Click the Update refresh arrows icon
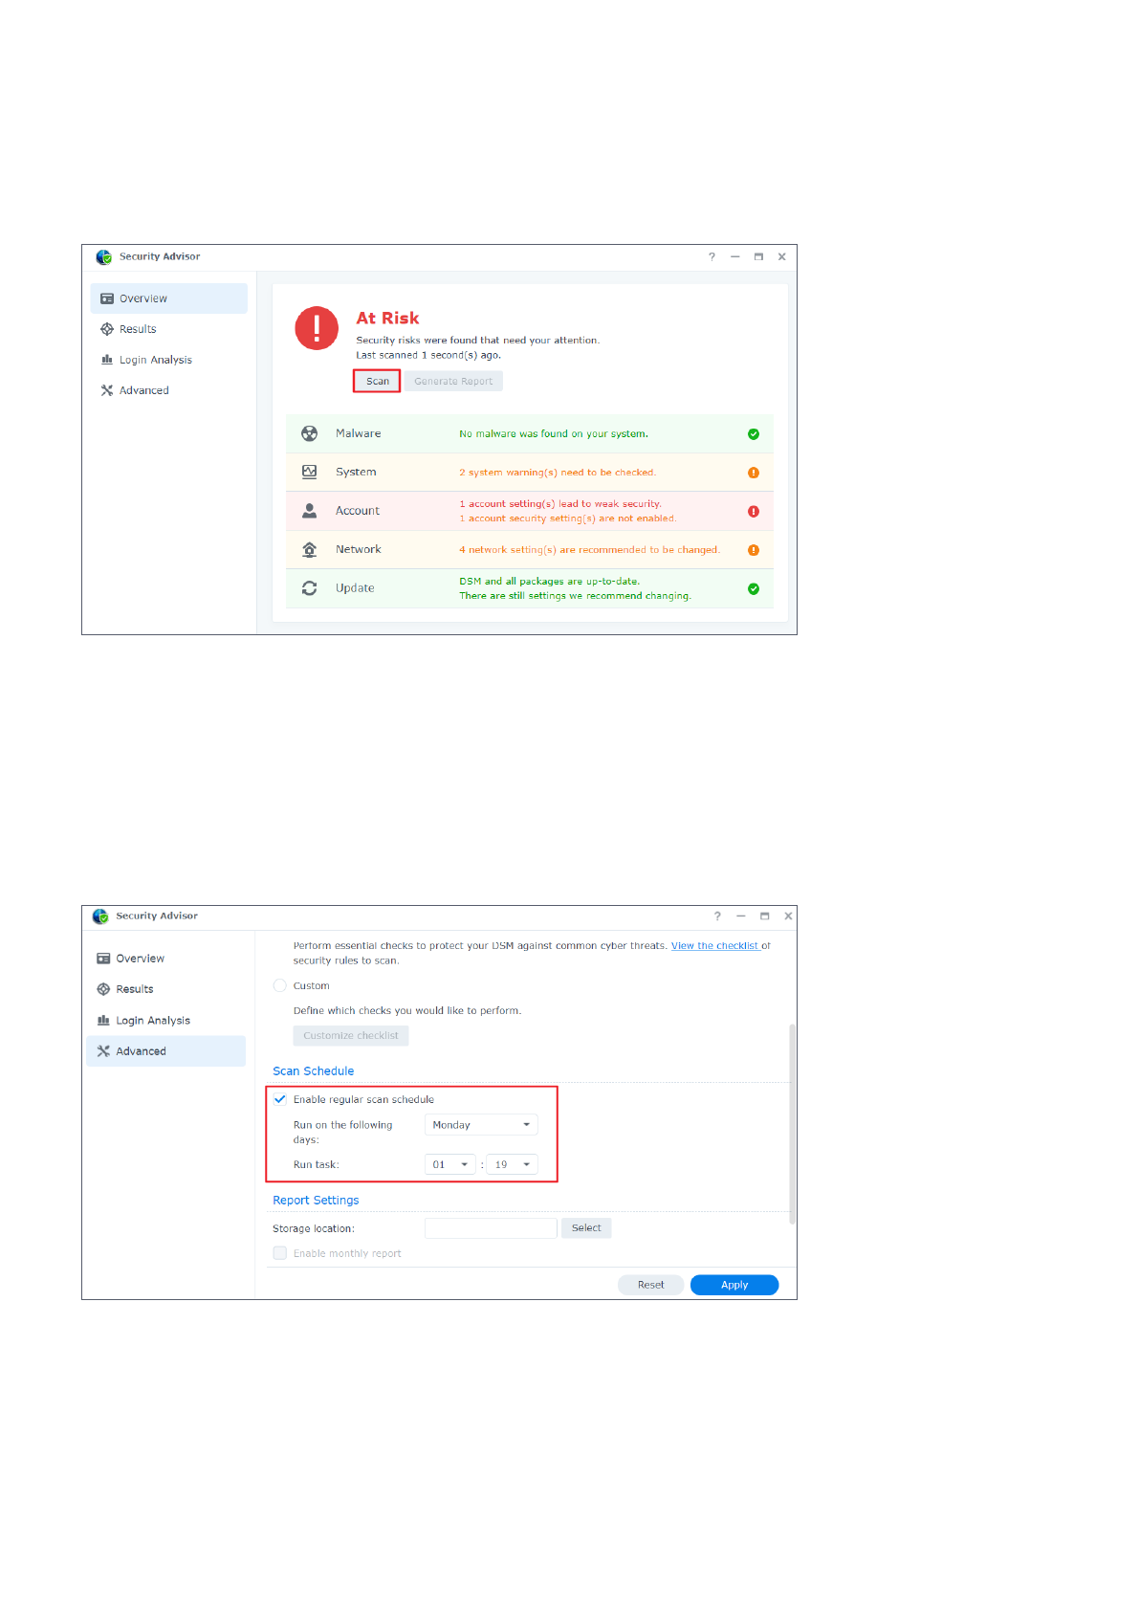The width and height of the screenshot is (1139, 1611). (x=309, y=588)
